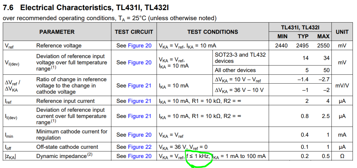Click the Dynamic impedance parameter text
The image size is (357, 168).
click(61, 156)
